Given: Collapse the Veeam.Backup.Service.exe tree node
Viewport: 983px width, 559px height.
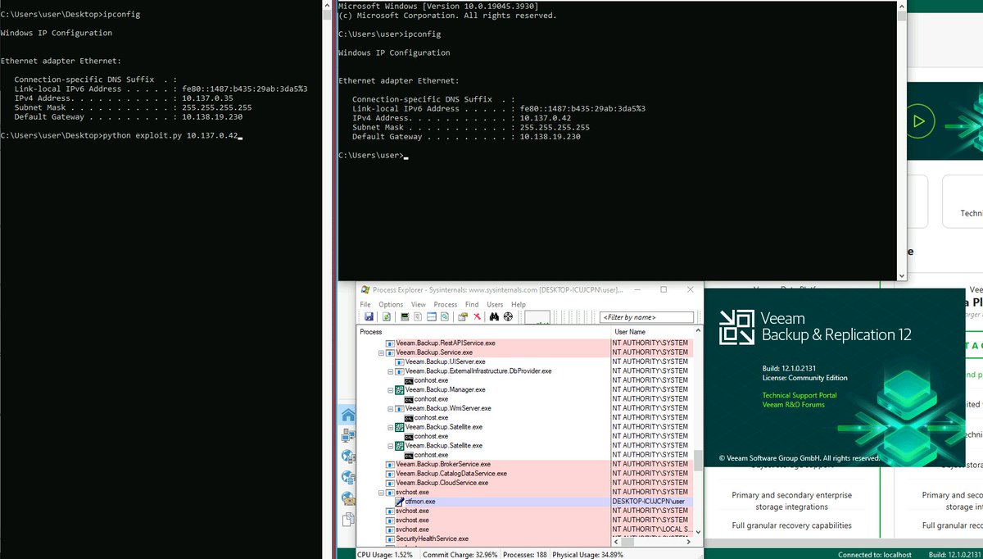Looking at the screenshot, I should point(381,352).
